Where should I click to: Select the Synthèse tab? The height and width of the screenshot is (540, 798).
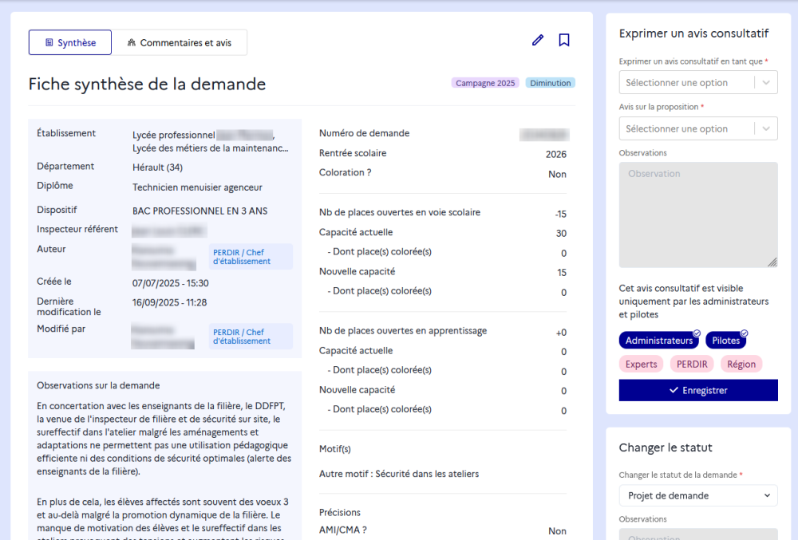click(69, 42)
